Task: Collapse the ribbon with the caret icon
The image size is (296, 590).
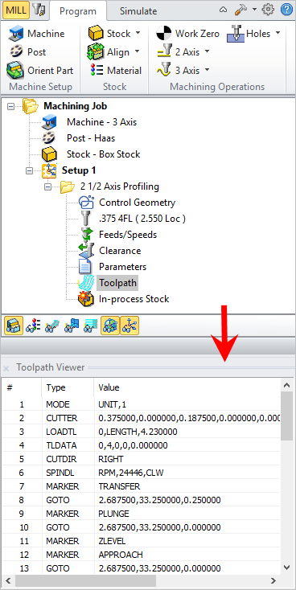Action: tap(223, 10)
